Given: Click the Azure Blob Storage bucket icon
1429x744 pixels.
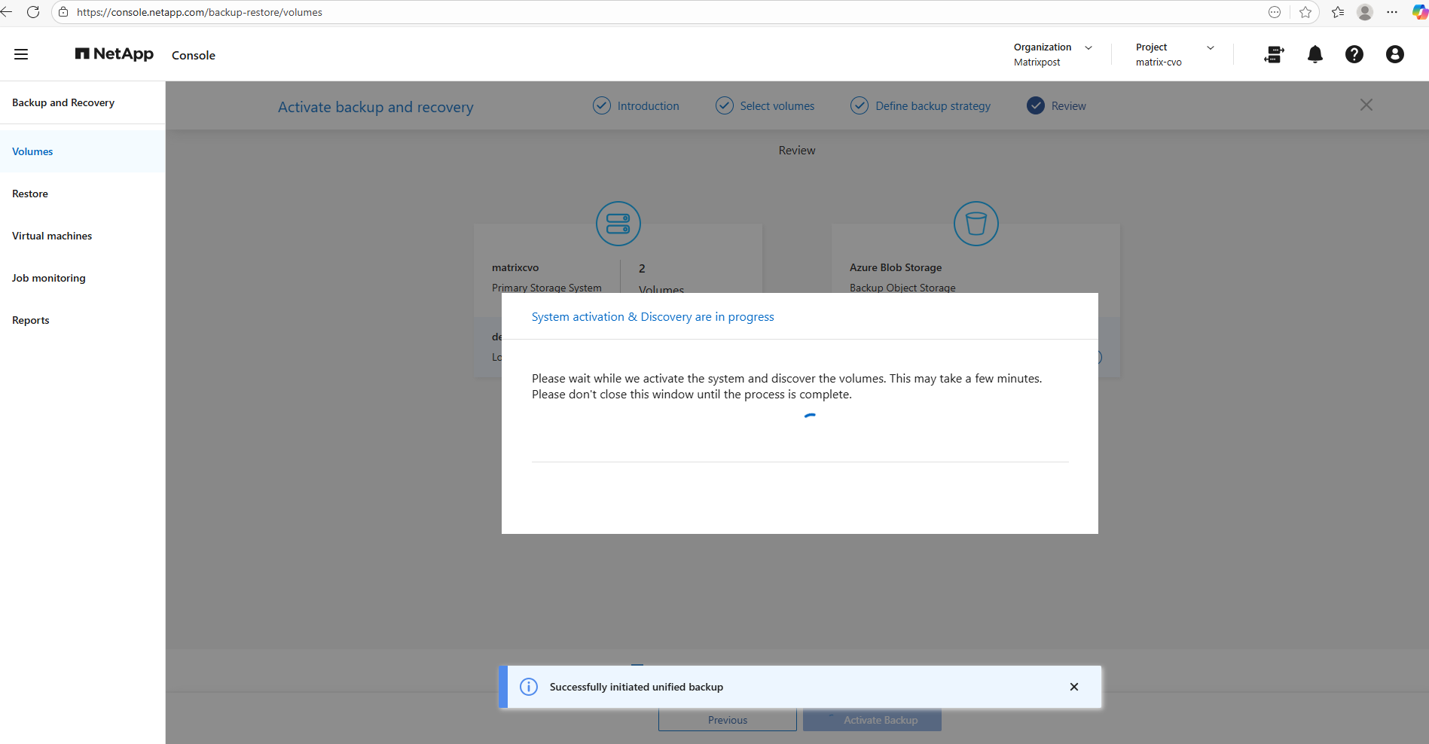Looking at the screenshot, I should click(976, 224).
